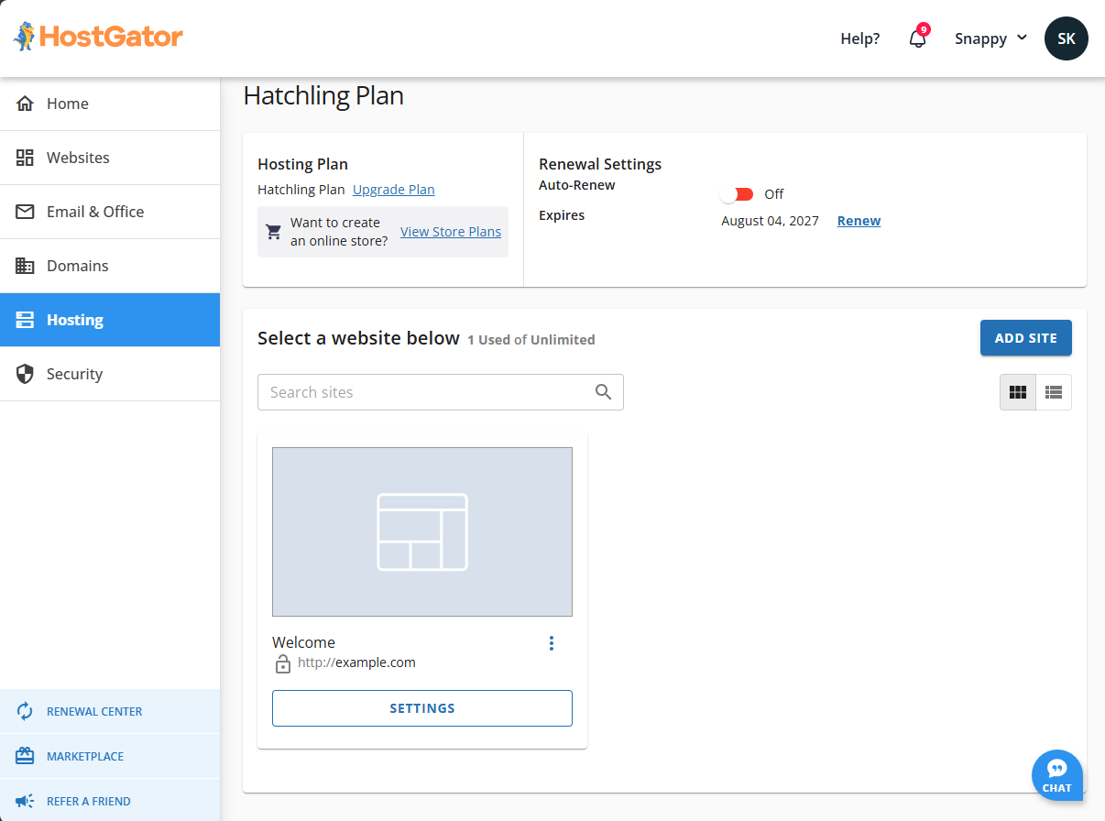Navigate to the Domains section

coord(77,266)
